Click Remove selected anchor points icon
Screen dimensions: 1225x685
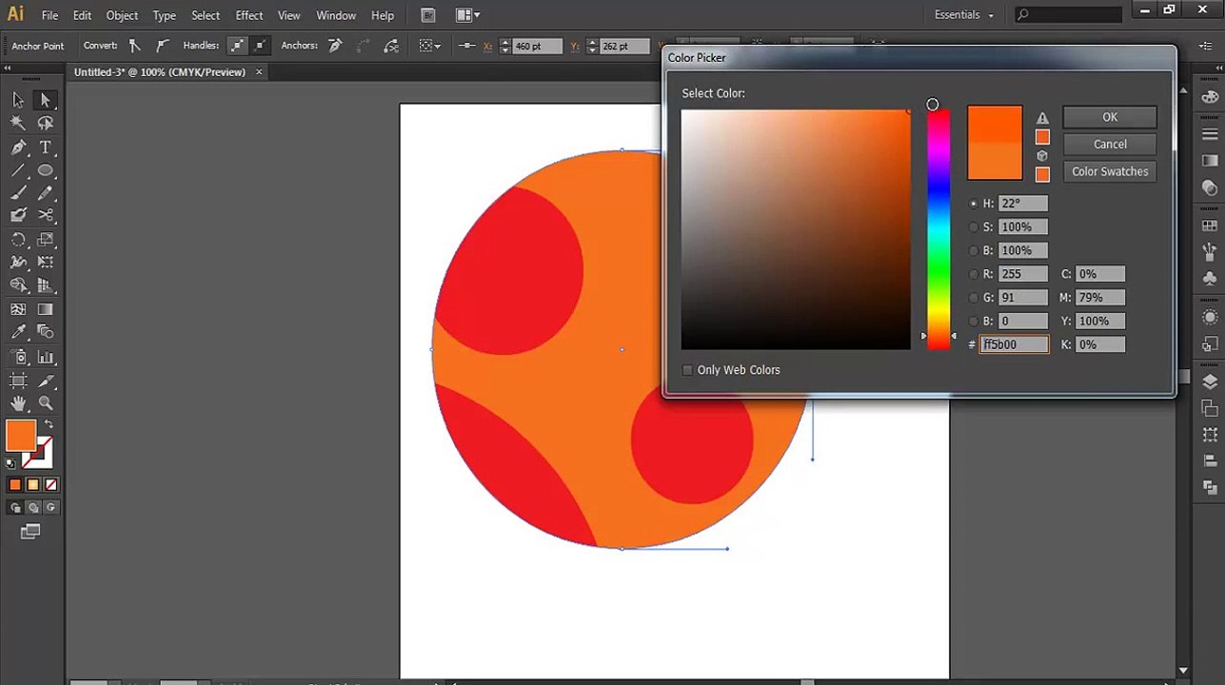[335, 46]
